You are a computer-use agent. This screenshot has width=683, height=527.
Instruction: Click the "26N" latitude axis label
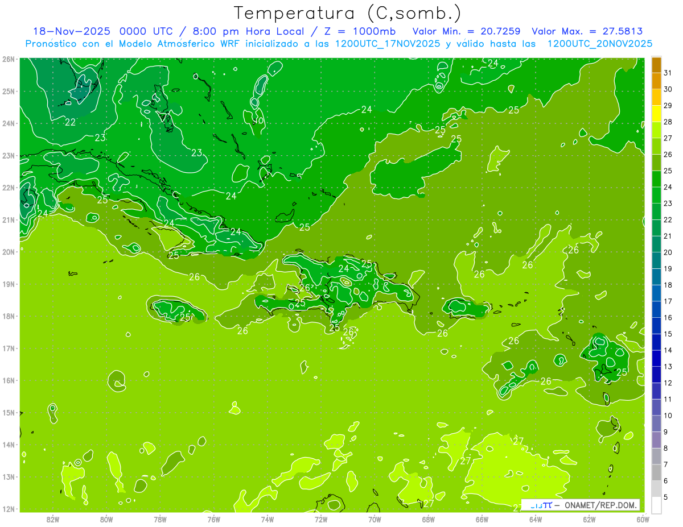click(8, 59)
